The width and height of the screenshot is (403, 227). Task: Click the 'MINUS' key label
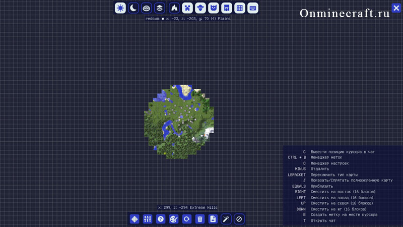[x=300, y=169]
